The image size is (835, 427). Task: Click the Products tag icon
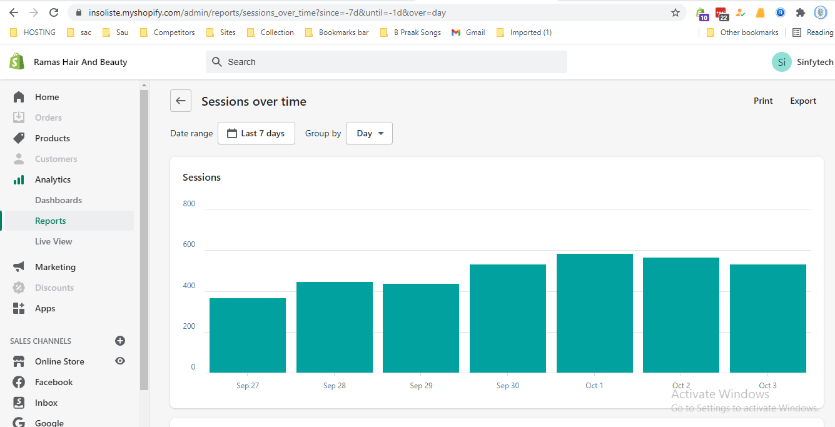pos(19,138)
